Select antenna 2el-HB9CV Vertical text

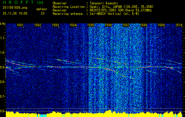click(114, 14)
